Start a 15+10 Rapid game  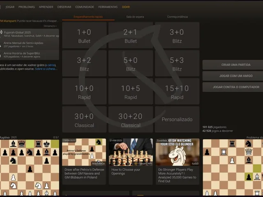point(177,91)
